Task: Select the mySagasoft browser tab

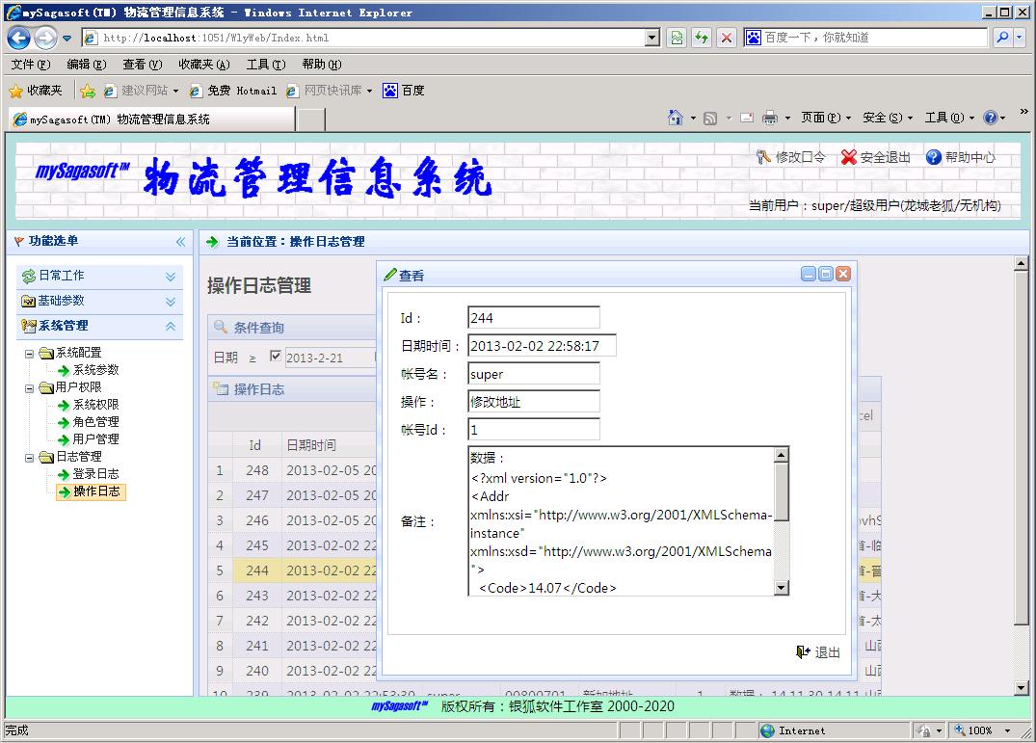Action: point(151,119)
